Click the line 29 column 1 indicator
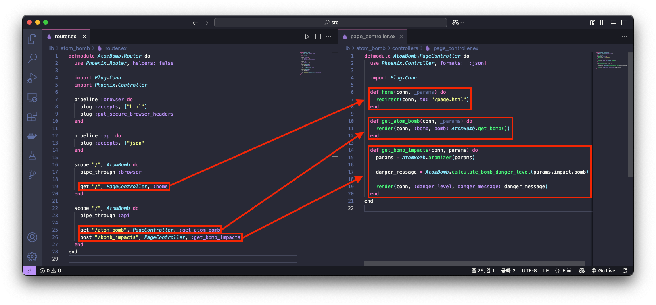 (483, 271)
